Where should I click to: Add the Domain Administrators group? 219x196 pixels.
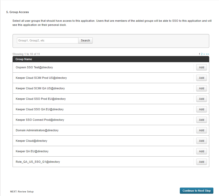click(x=201, y=130)
